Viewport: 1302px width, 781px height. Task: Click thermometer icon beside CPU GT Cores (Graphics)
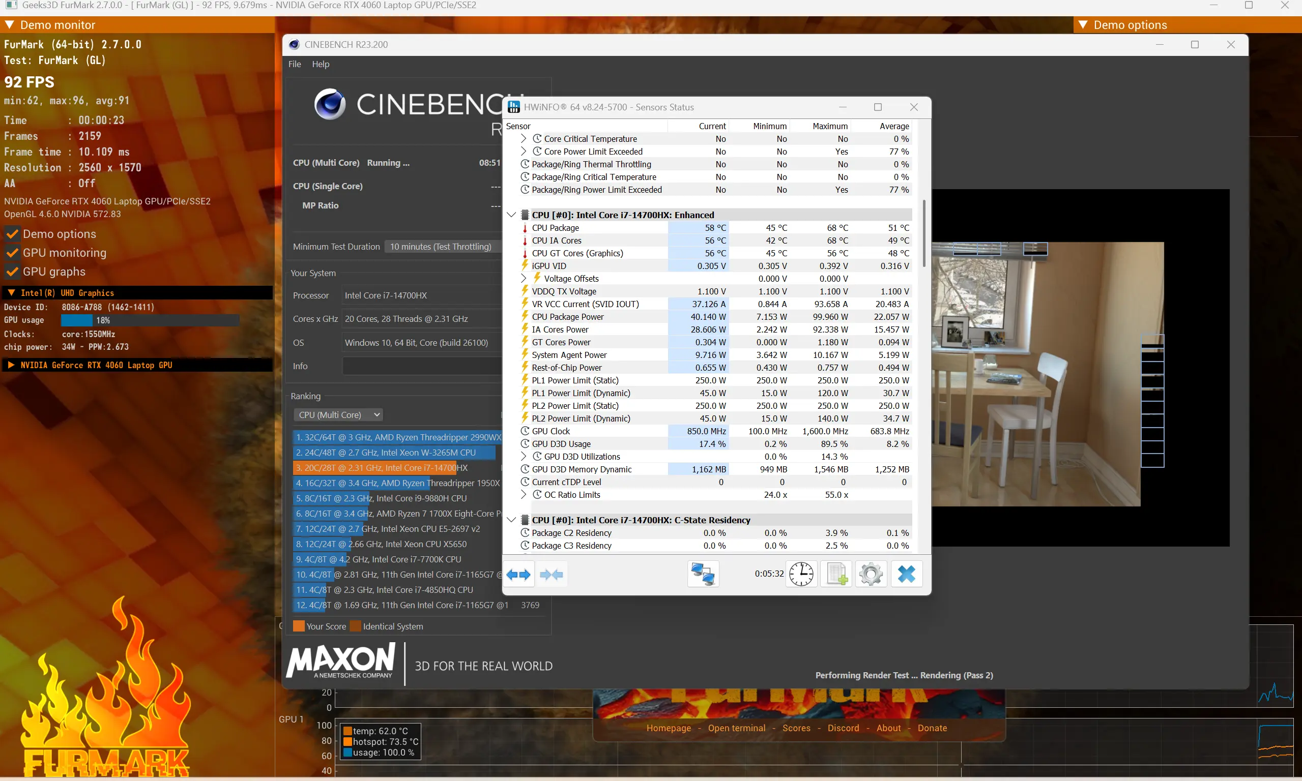click(525, 253)
